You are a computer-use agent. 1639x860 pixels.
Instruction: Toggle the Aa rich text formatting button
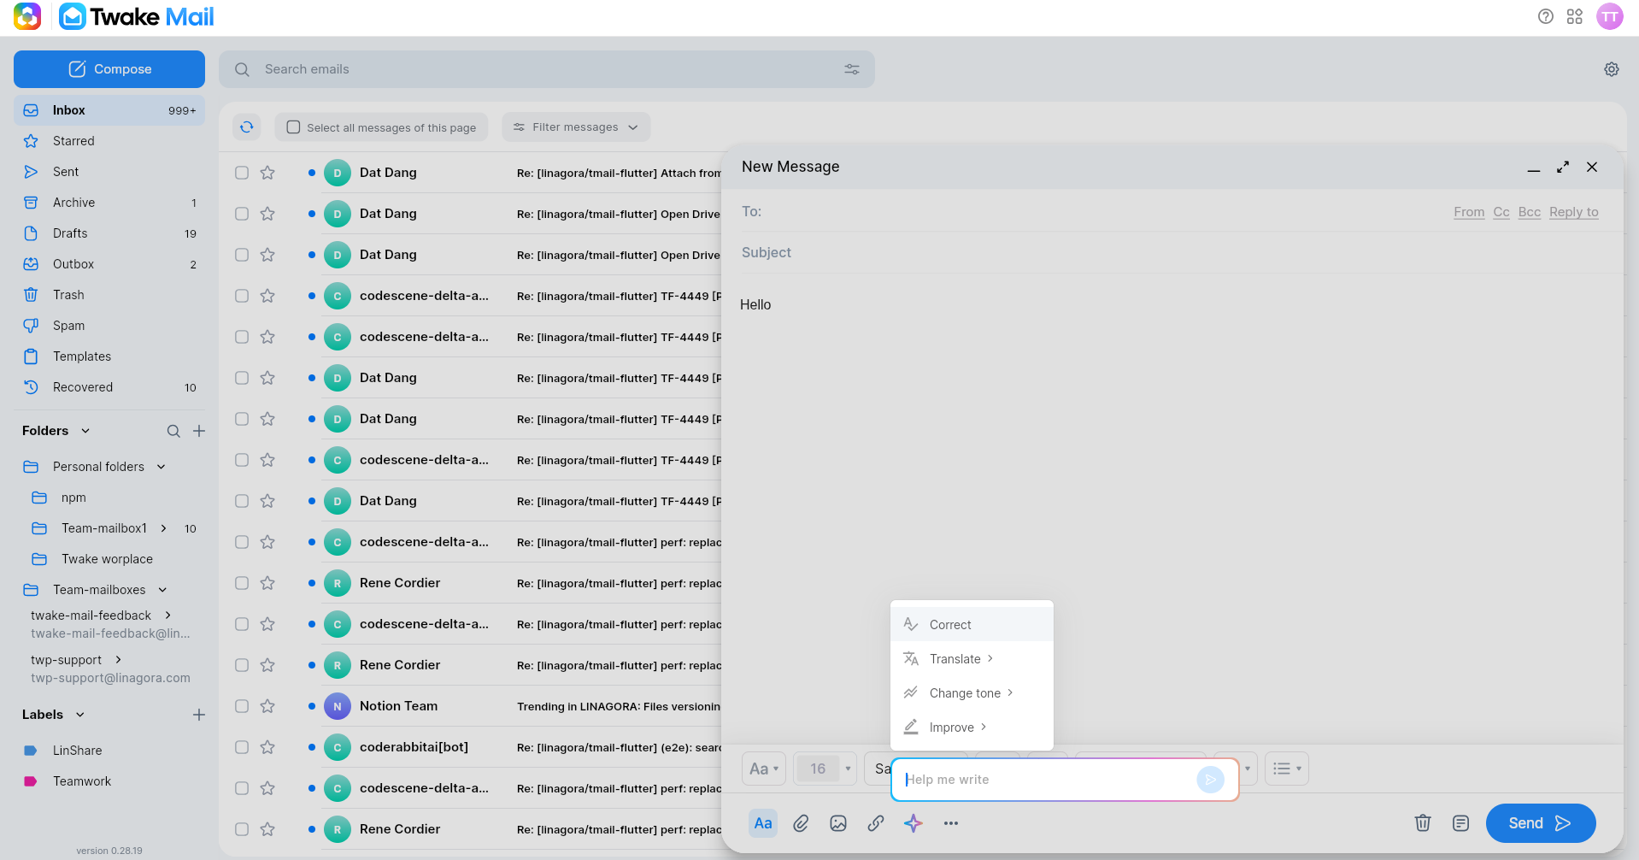[763, 823]
